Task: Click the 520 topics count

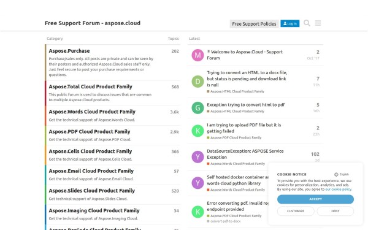Action: coord(175,191)
